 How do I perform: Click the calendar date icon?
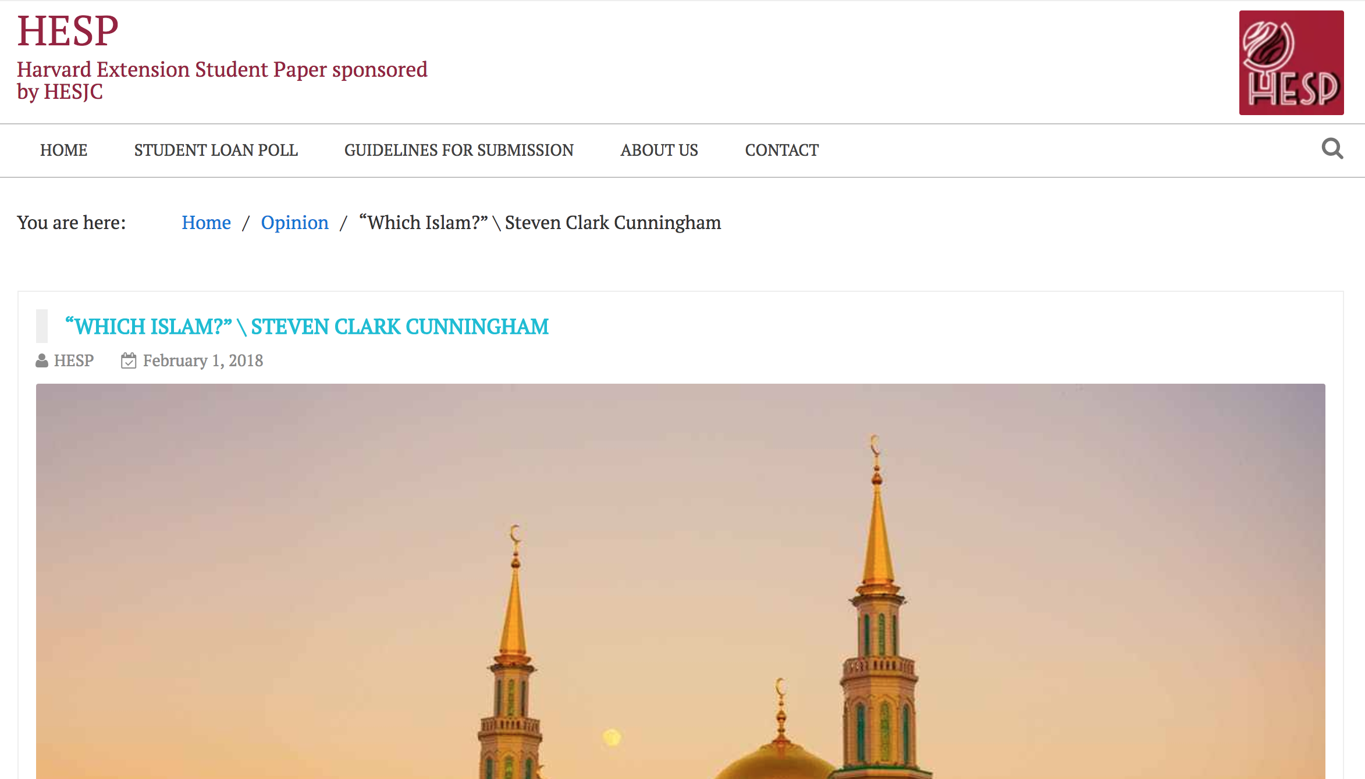click(x=129, y=361)
